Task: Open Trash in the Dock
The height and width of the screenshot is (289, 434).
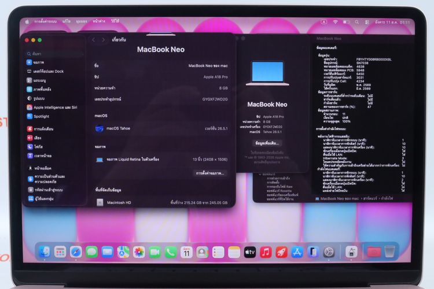Action: [389, 251]
